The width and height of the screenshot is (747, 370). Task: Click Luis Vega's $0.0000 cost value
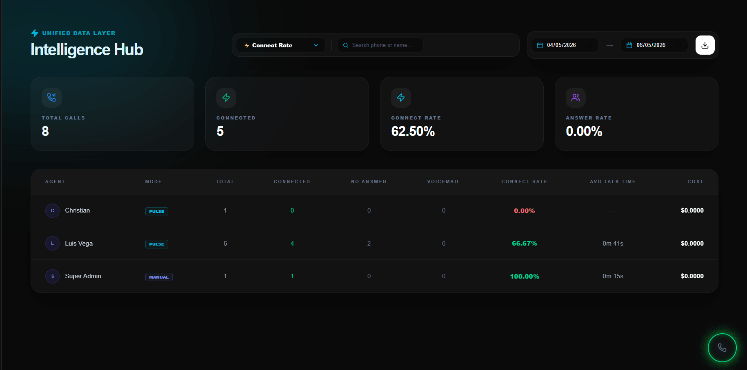pos(692,244)
